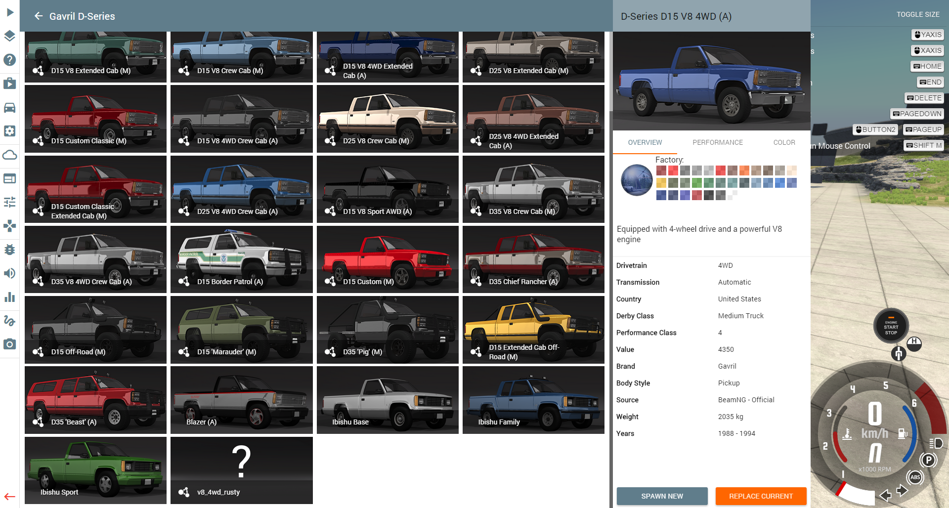
Task: Select the D35 Chief Rancher (A) vehicle
Action: [533, 259]
